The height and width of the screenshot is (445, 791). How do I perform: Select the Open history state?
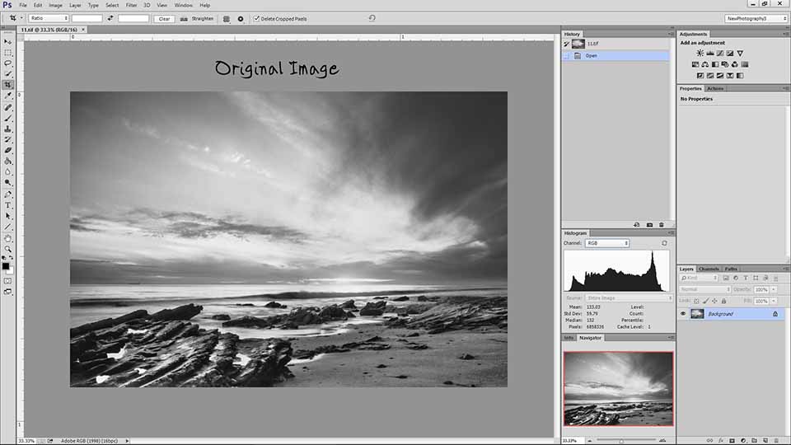(592, 56)
